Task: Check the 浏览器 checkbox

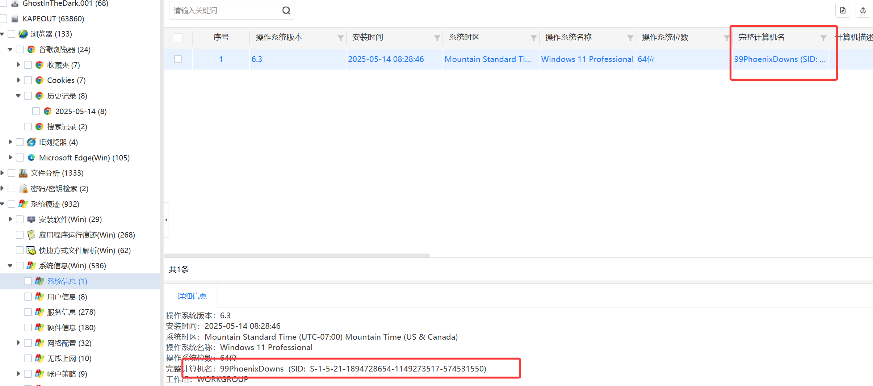Action: coord(12,34)
